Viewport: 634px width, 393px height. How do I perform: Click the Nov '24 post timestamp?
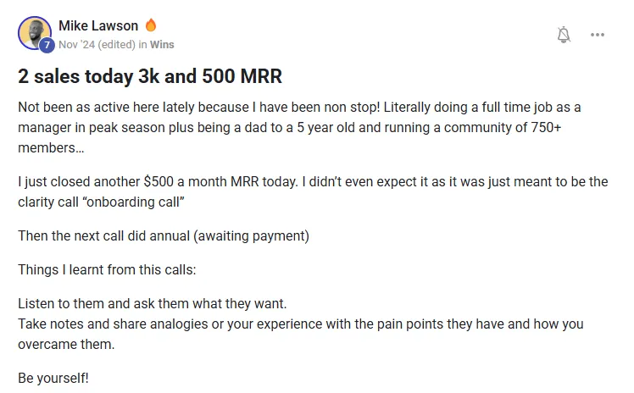77,44
